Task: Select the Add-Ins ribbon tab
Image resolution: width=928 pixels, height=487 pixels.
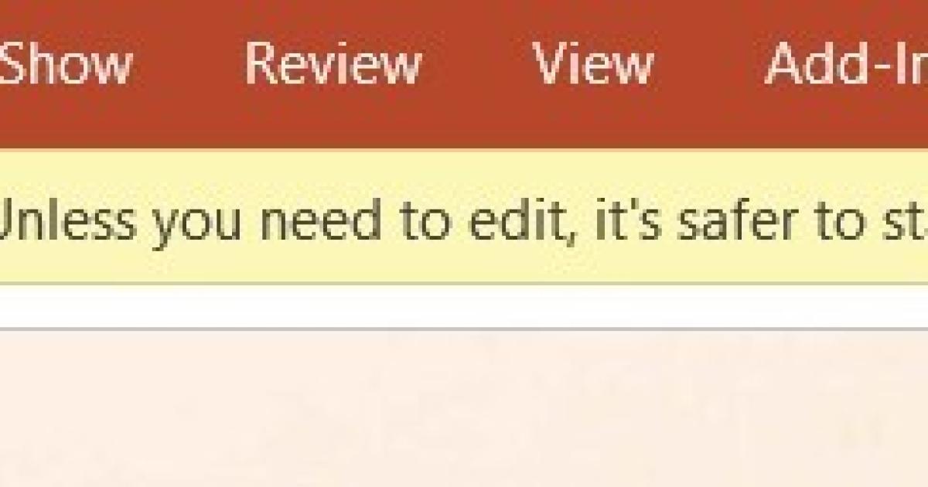Action: [x=846, y=63]
